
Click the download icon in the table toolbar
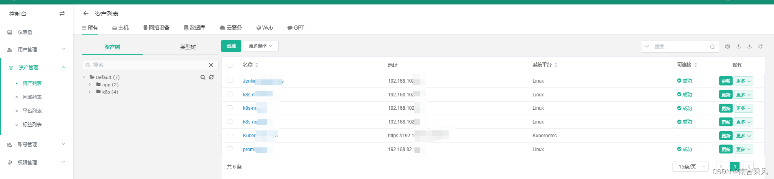[749, 47]
